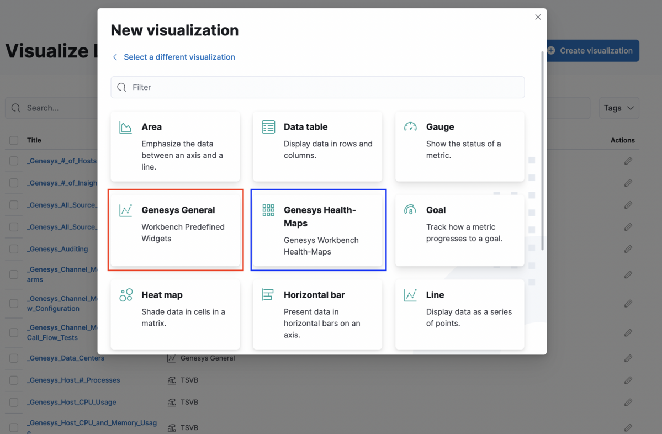662x434 pixels.
Task: Close the New visualization dialog
Action: pyautogui.click(x=538, y=17)
